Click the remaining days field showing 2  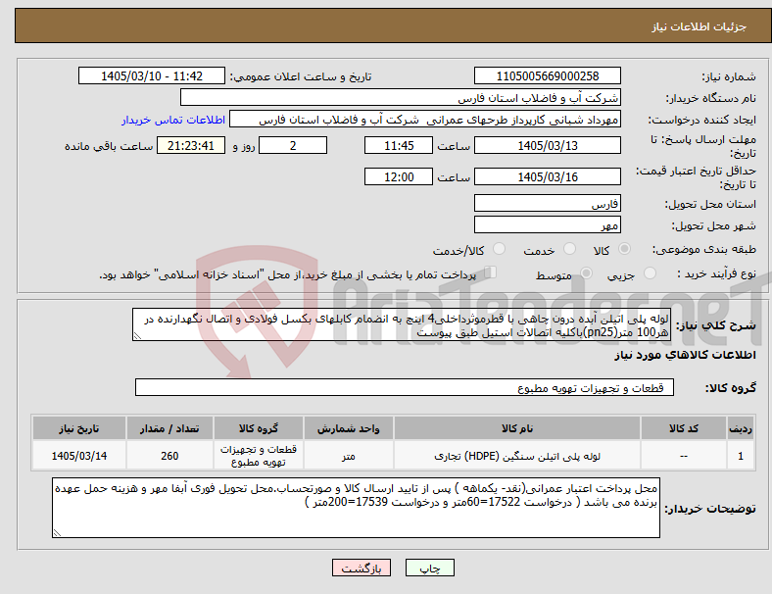point(293,146)
